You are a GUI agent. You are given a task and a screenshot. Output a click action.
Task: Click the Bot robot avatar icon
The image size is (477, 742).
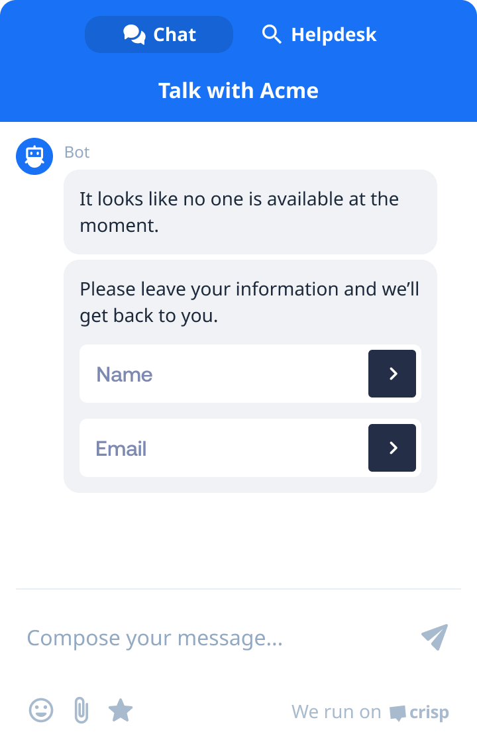coord(34,156)
